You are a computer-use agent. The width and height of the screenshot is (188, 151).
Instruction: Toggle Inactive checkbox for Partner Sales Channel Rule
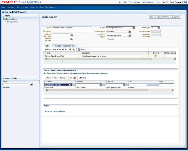coord(156,56)
